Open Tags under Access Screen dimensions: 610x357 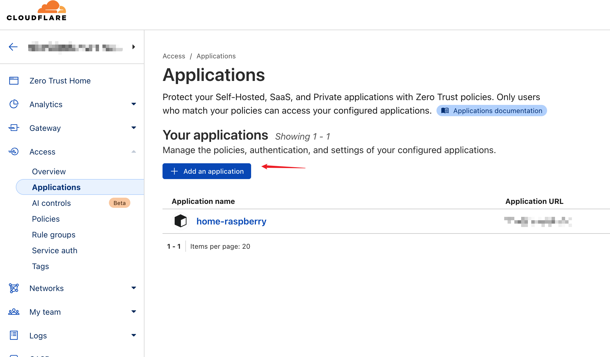pyautogui.click(x=40, y=266)
